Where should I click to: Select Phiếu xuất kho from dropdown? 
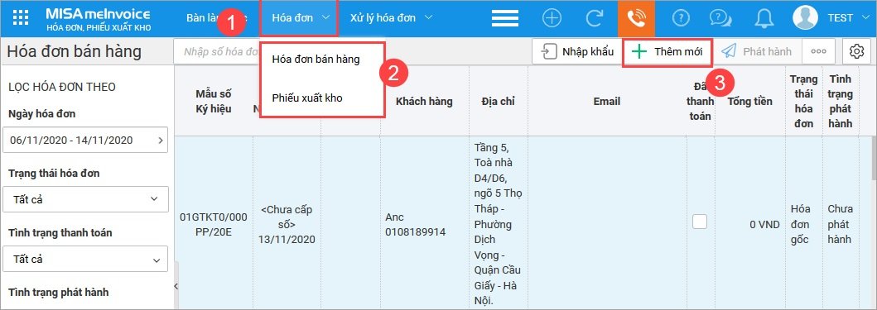307,98
